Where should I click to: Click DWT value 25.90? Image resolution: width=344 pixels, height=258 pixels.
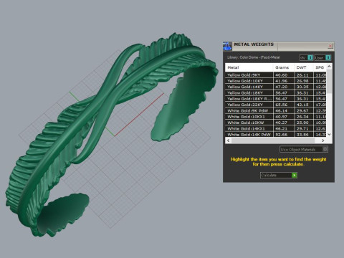point(302,123)
